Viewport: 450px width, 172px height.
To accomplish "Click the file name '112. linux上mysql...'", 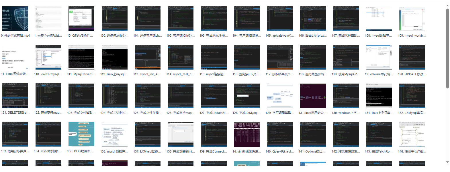I will point(114,74).
